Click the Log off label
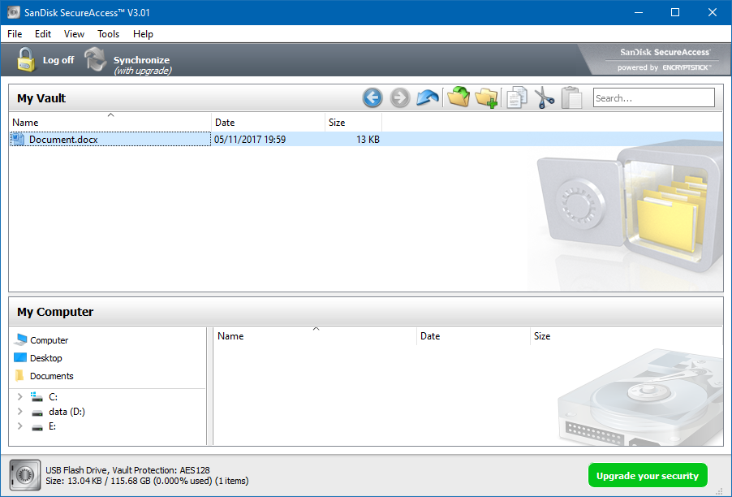This screenshot has width=732, height=497. coord(58,60)
